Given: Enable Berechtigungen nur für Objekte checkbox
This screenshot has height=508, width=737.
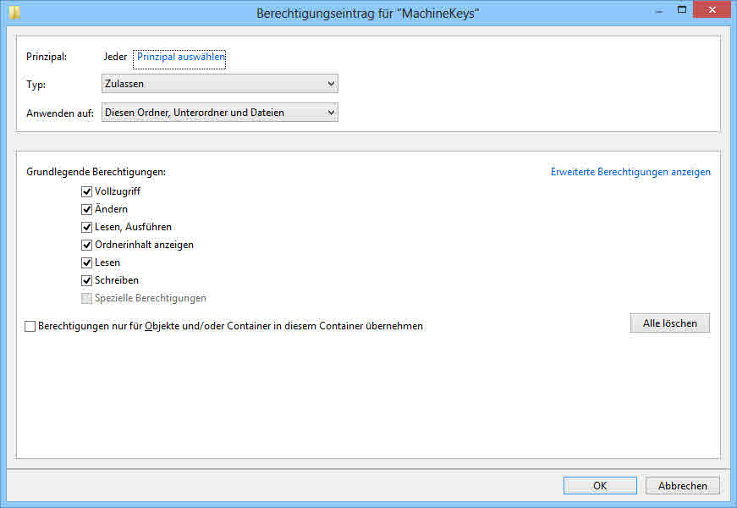Looking at the screenshot, I should point(30,326).
